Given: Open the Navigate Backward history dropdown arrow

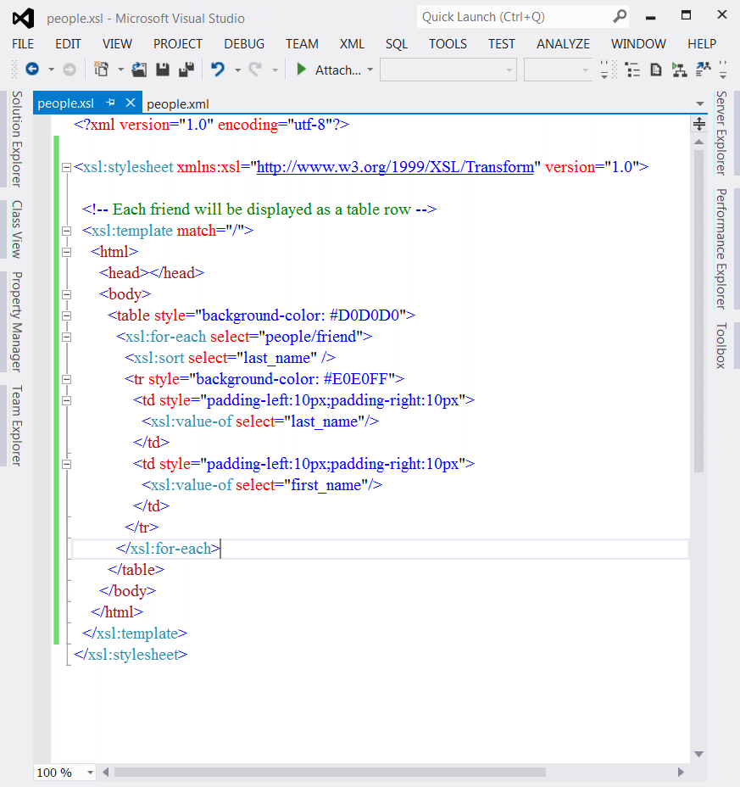Looking at the screenshot, I should 51,70.
